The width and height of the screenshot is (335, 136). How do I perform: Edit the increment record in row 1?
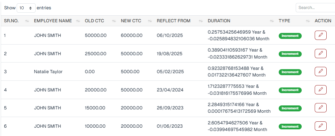[320, 35]
